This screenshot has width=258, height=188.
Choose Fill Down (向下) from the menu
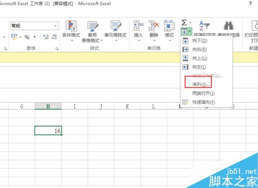point(206,41)
